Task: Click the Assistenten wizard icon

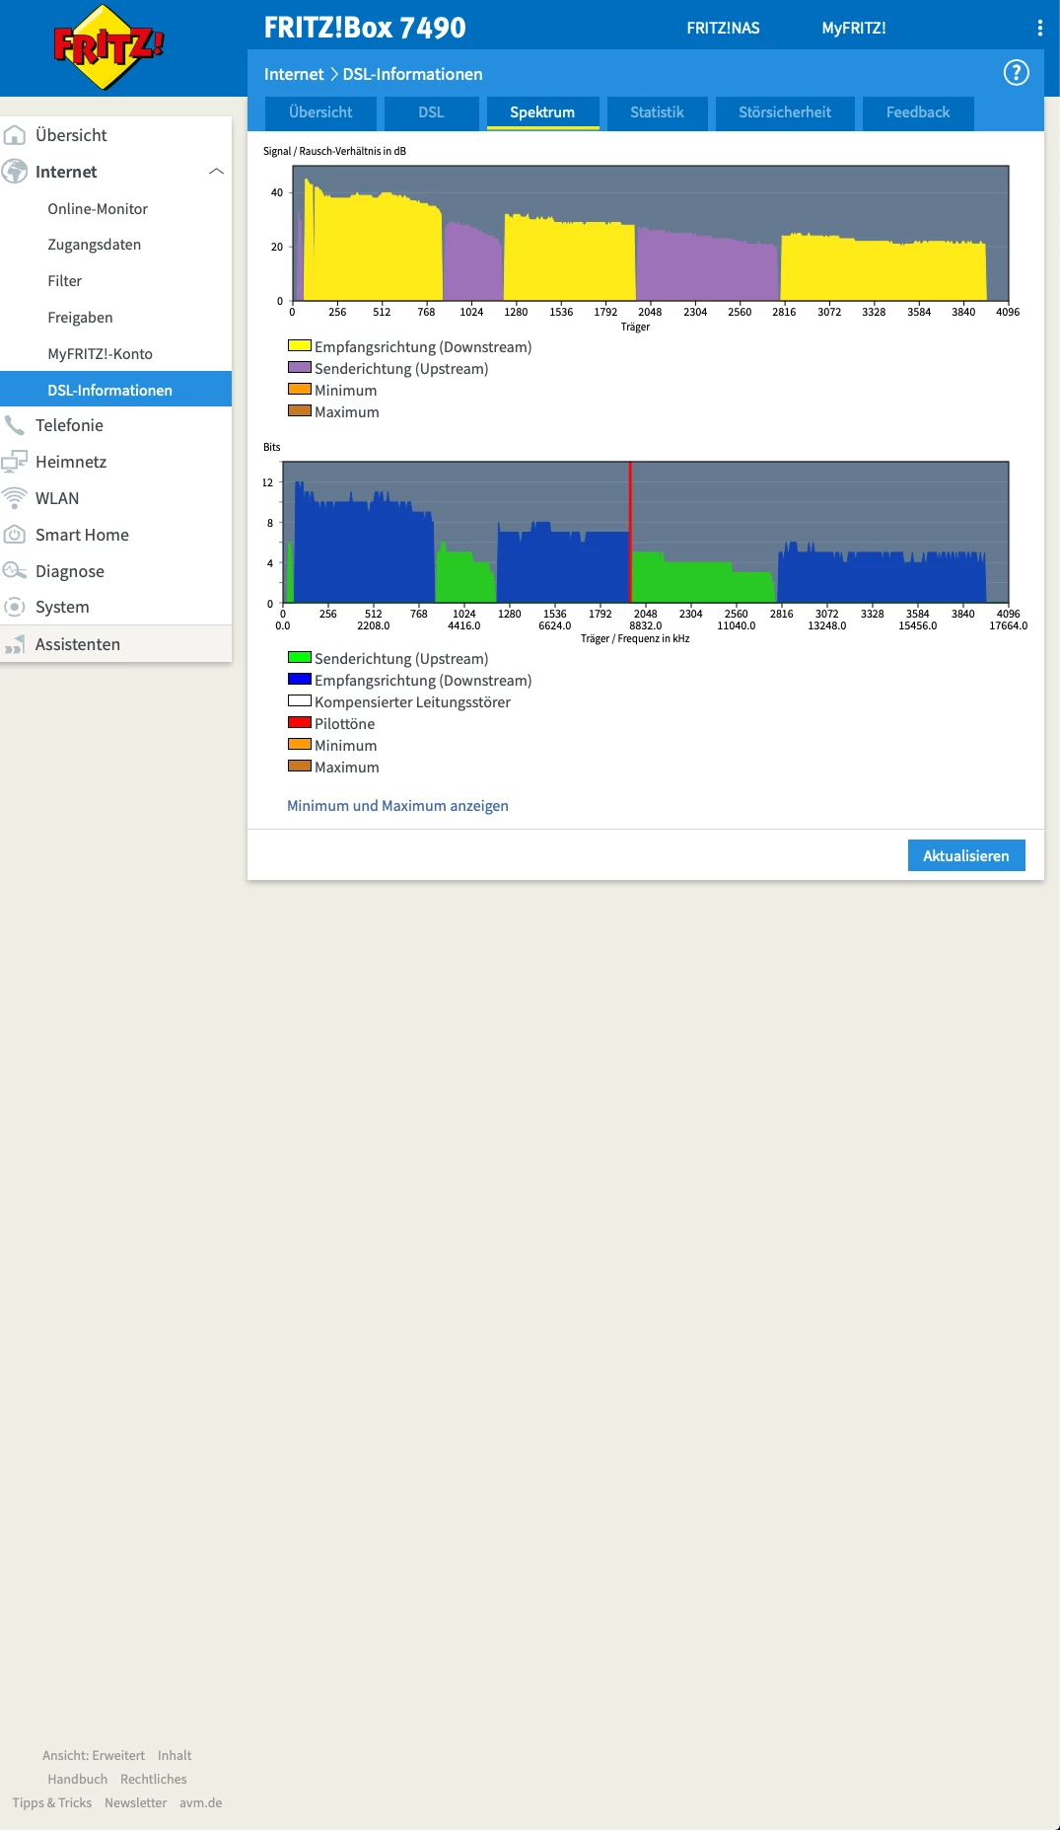Action: coord(14,644)
